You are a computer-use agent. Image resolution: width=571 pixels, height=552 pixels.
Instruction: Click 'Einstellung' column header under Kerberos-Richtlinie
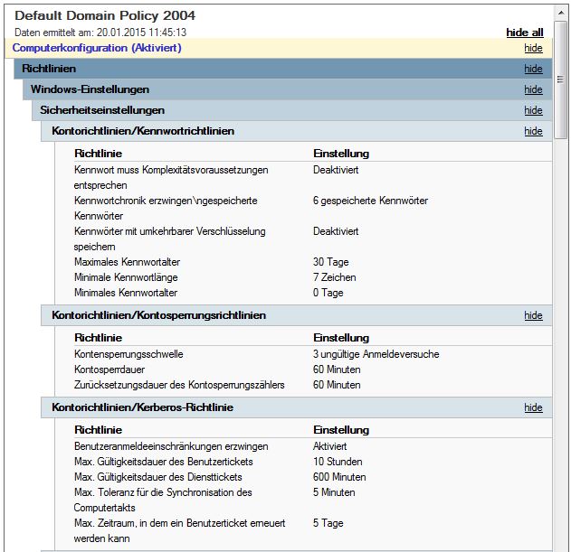(341, 430)
